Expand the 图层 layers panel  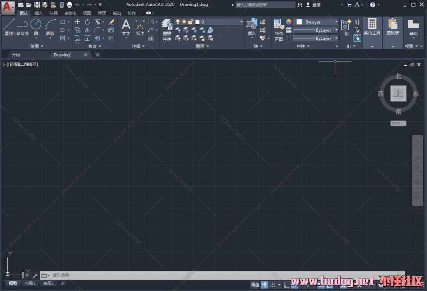(202, 46)
